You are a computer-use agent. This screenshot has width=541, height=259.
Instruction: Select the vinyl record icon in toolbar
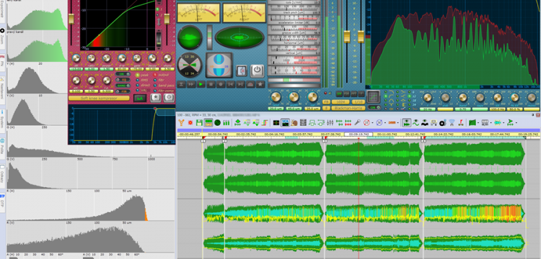pos(443,122)
